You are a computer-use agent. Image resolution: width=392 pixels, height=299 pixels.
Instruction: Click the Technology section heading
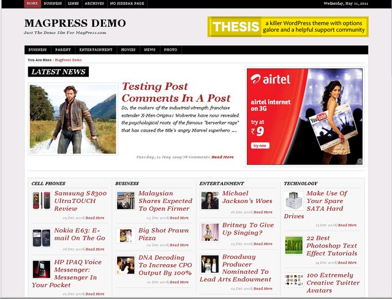[301, 183]
